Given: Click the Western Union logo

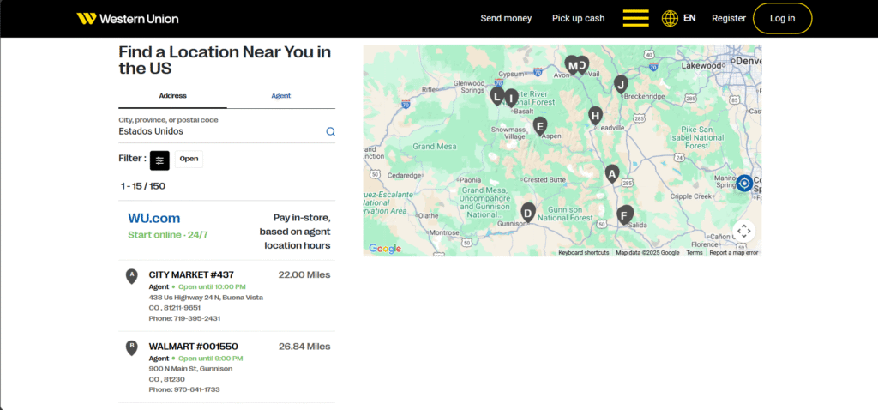Looking at the screenshot, I should tap(128, 18).
